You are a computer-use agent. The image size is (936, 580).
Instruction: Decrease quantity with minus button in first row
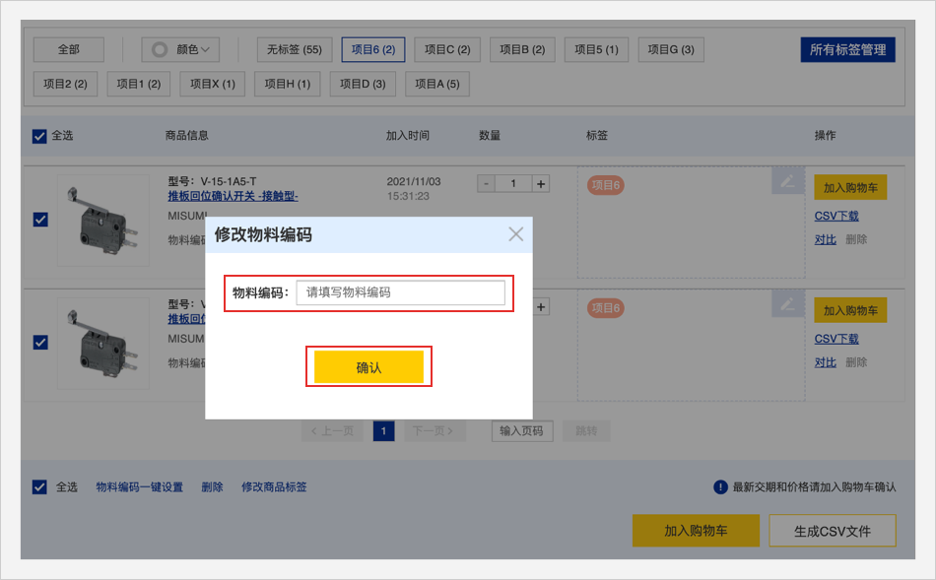tap(486, 184)
